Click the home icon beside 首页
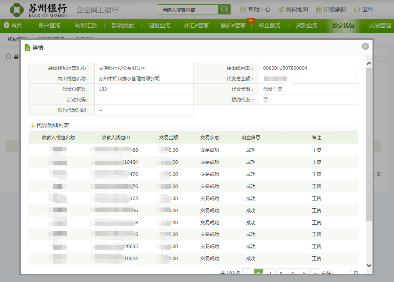 [7, 25]
